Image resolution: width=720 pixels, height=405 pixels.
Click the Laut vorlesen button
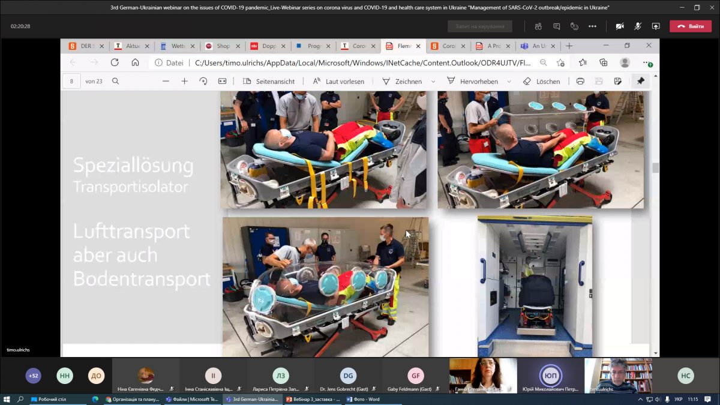pos(339,82)
